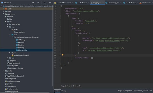Click the build.gradle icon under app-phone
Viewport: 153px width, 93px height.
click(x=8, y=66)
